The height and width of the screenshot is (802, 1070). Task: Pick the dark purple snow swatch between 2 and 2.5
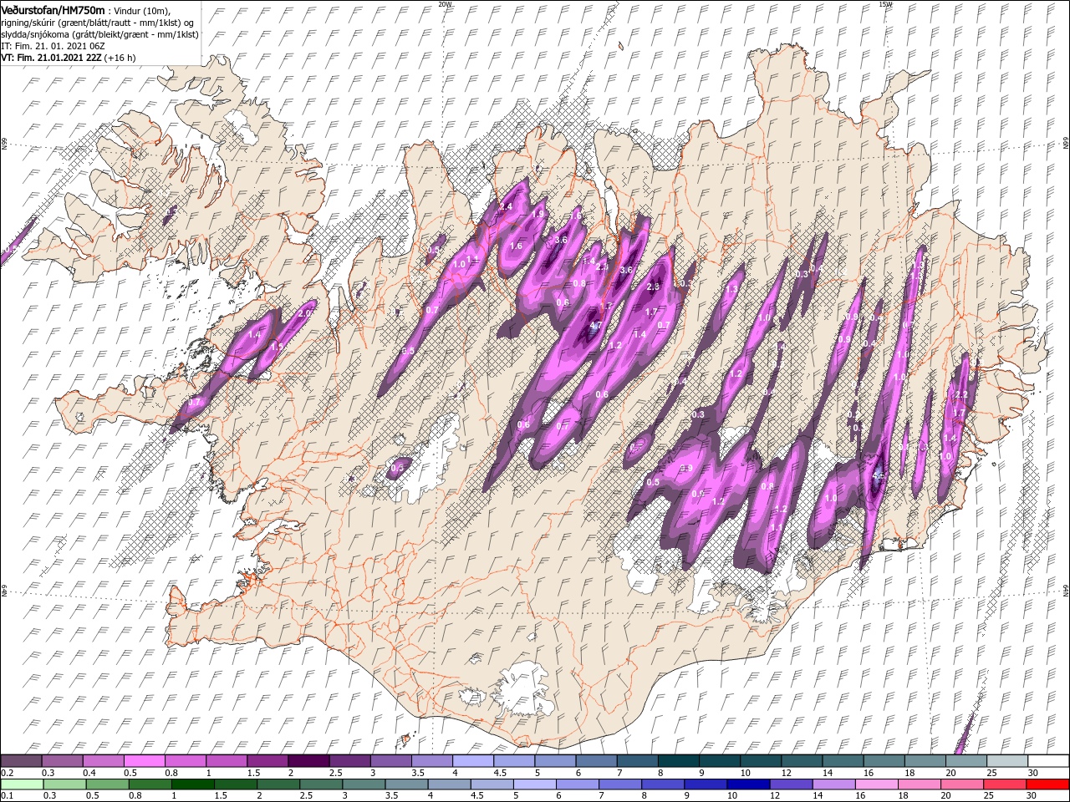click(308, 761)
